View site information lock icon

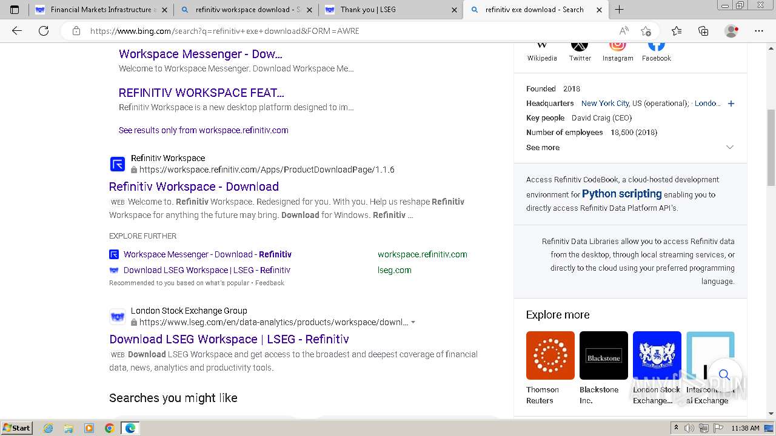click(x=76, y=31)
